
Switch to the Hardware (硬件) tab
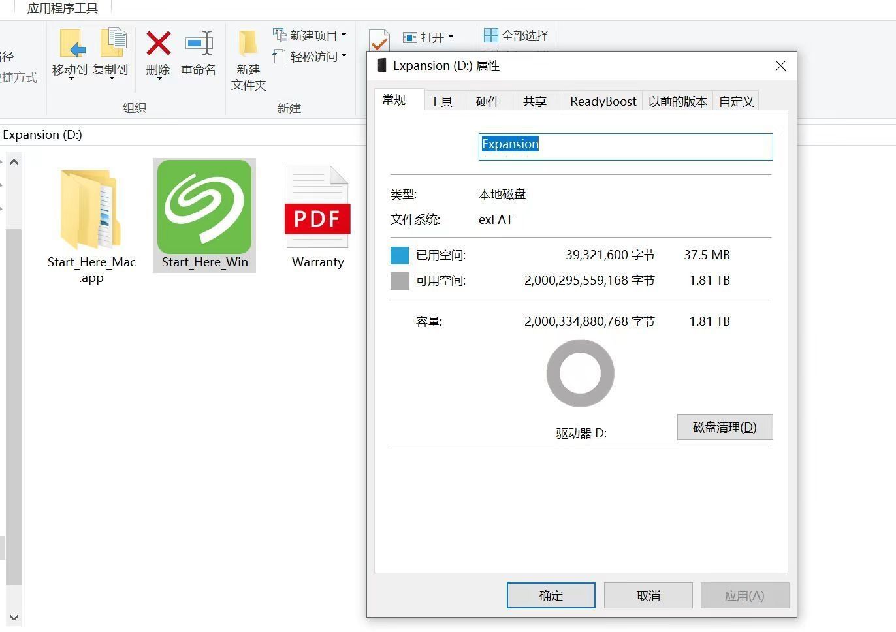click(x=488, y=101)
